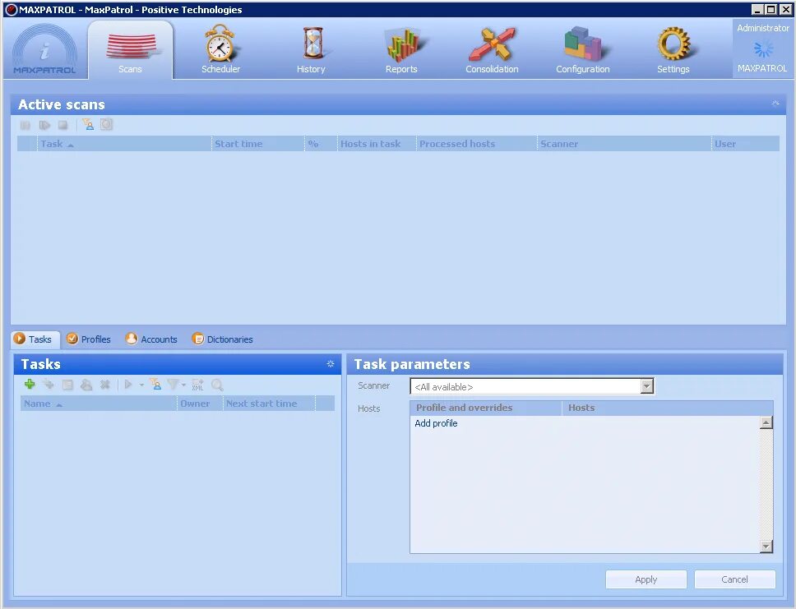Click the Cancel button
This screenshot has width=796, height=609.
[x=734, y=579]
